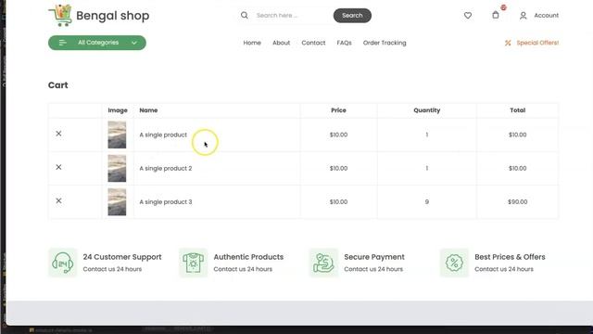This screenshot has height=334, width=593.
Task: Click the 24 Customer Support heading
Action: [x=122, y=257]
